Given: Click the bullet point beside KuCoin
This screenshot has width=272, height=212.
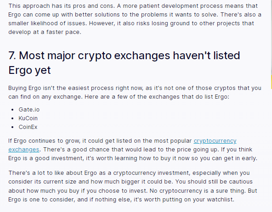Looking at the screenshot, I should 12,118.
